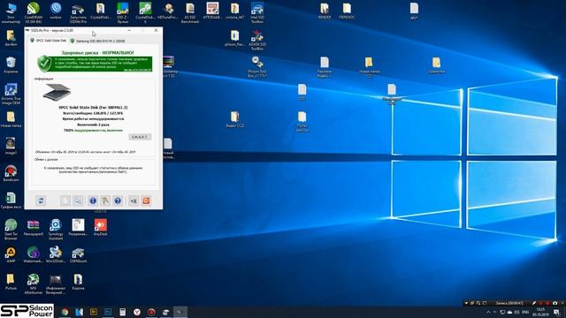Select the Acronis True Image OEM shortcut

click(x=11, y=94)
